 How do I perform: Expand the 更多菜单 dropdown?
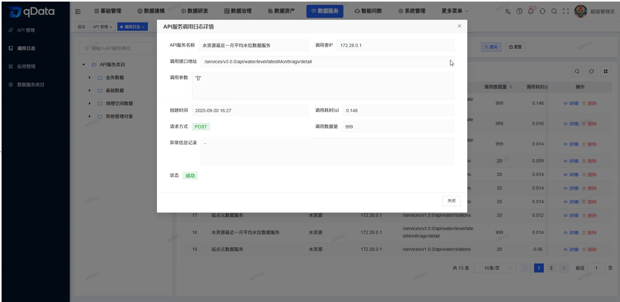pos(455,11)
